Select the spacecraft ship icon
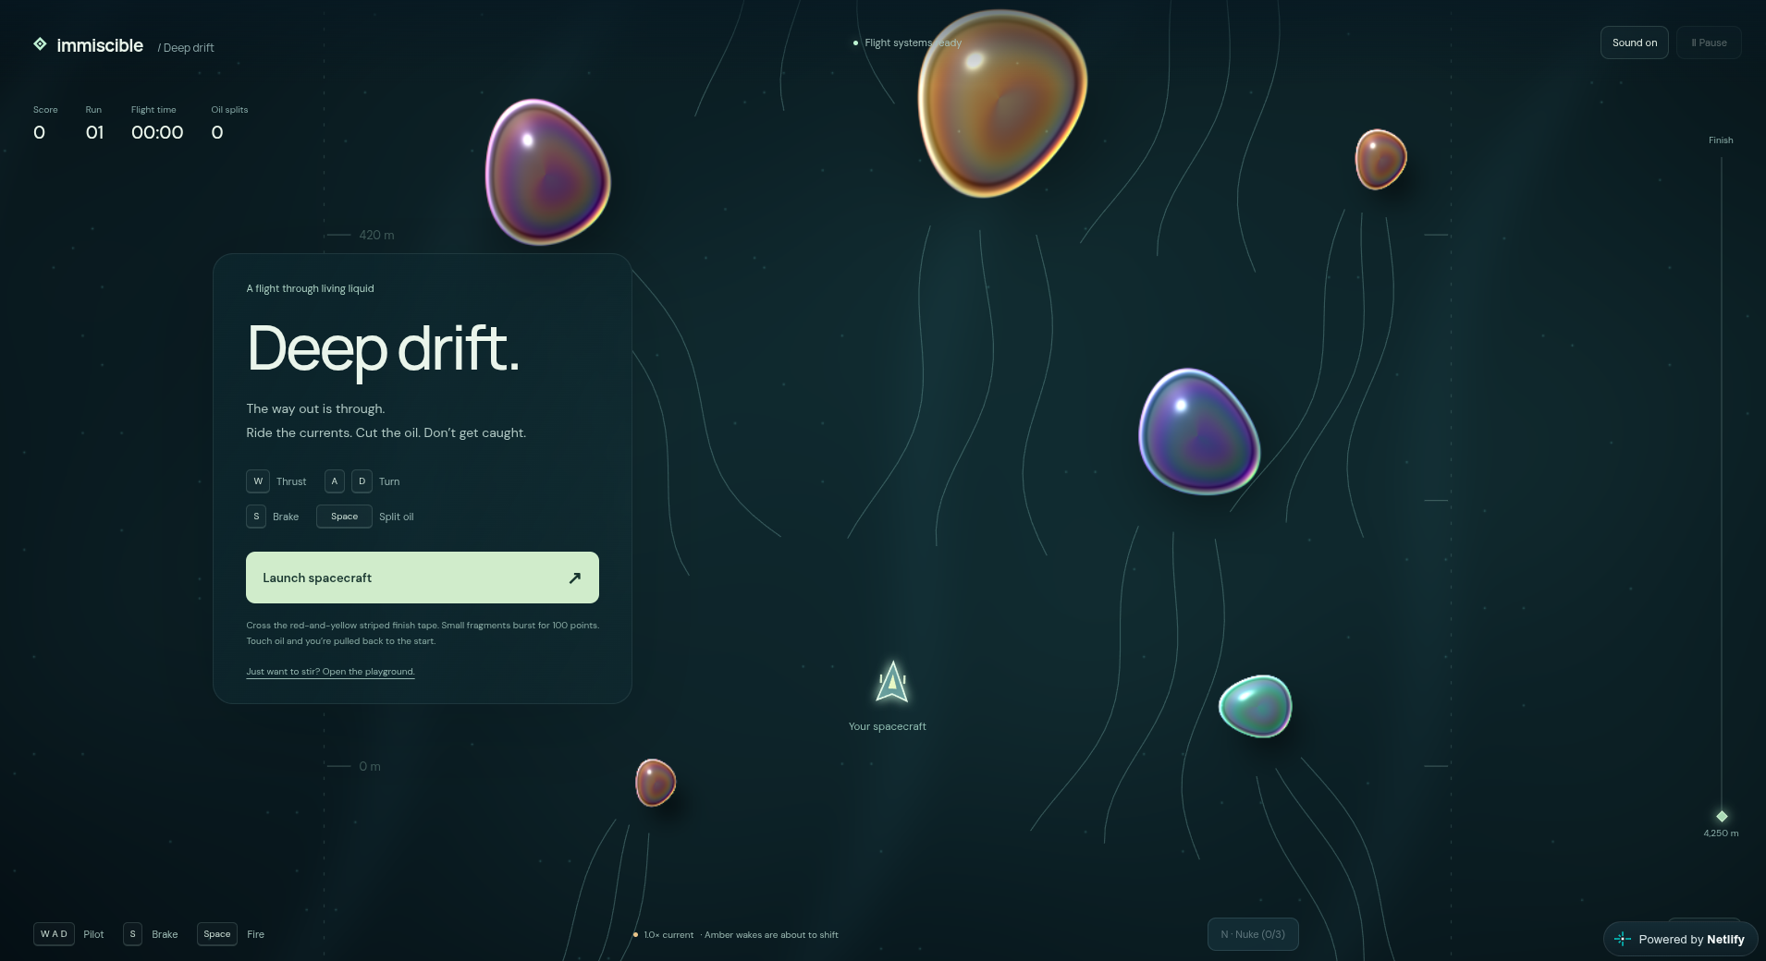 tap(892, 682)
